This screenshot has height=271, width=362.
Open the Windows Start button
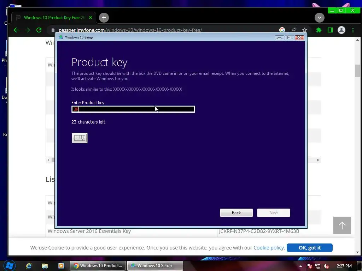tap(9, 266)
